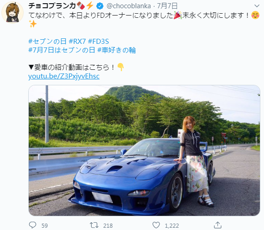Open hashtag #RX7
The height and width of the screenshot is (230, 264).
tap(77, 41)
